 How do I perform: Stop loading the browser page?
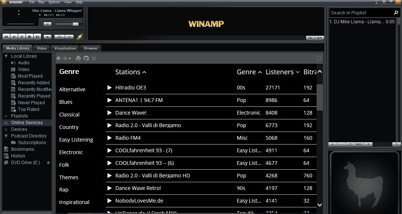(94, 58)
